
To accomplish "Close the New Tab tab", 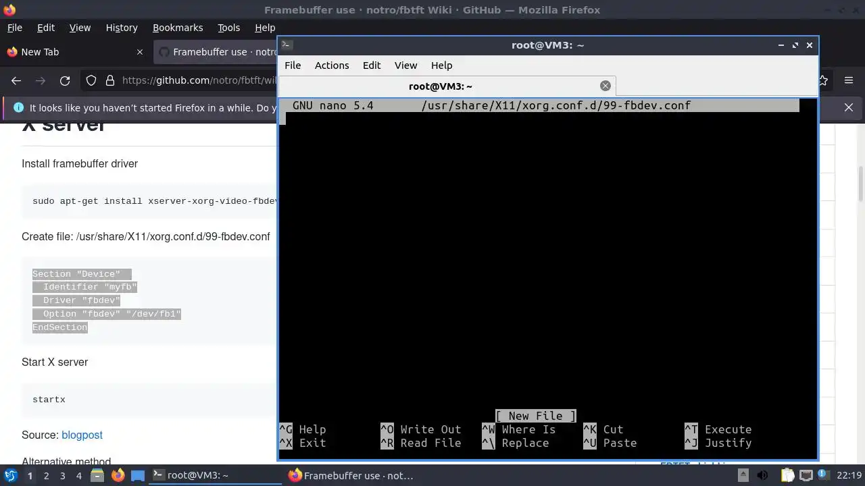I will tap(140, 52).
